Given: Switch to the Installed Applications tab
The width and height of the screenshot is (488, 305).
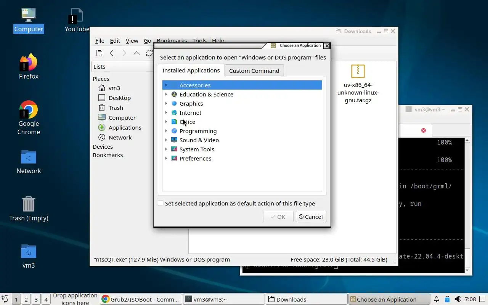Looking at the screenshot, I should (x=191, y=70).
